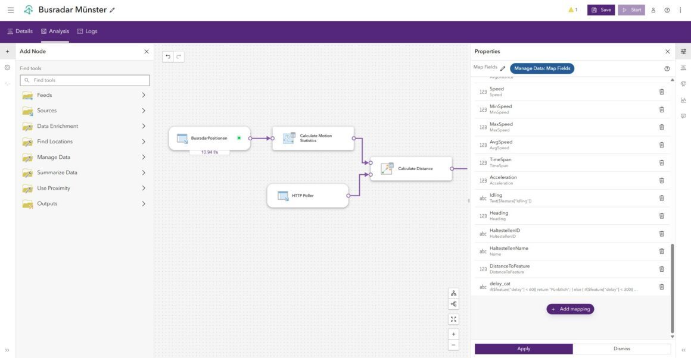This screenshot has height=358, width=691.
Task: Expand the Manage Data category
Action: [85, 157]
